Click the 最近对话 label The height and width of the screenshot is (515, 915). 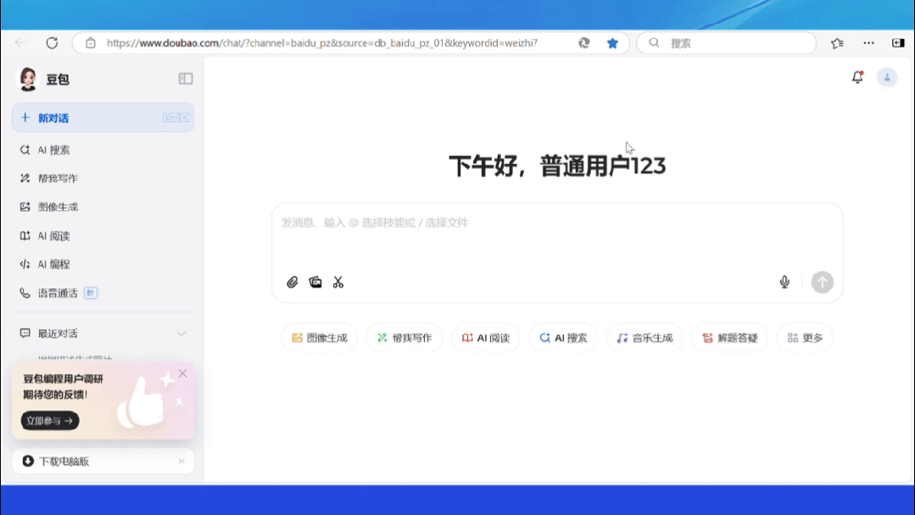(58, 333)
